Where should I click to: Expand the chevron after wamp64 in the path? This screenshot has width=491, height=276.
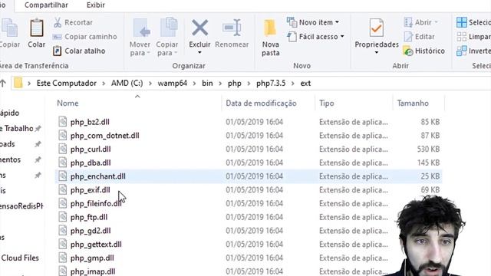tap(194, 84)
